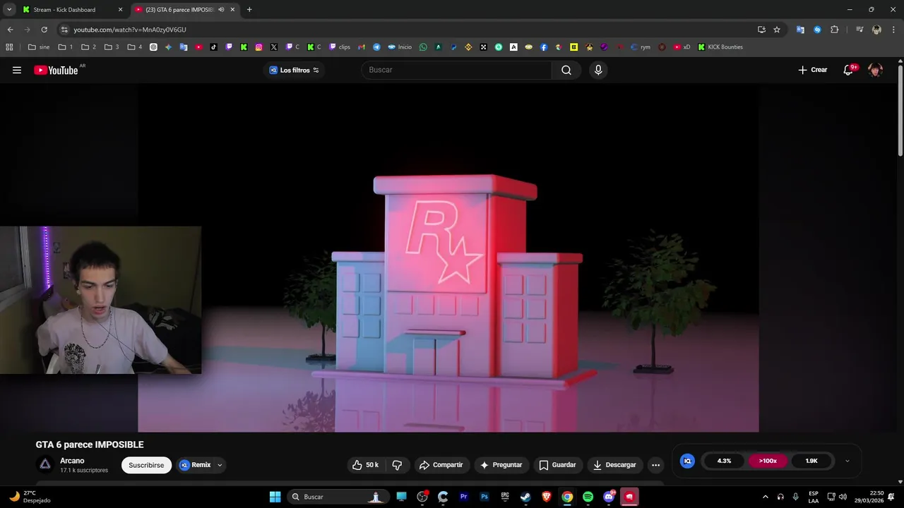
Task: Go back to the previous page
Action: tap(10, 30)
